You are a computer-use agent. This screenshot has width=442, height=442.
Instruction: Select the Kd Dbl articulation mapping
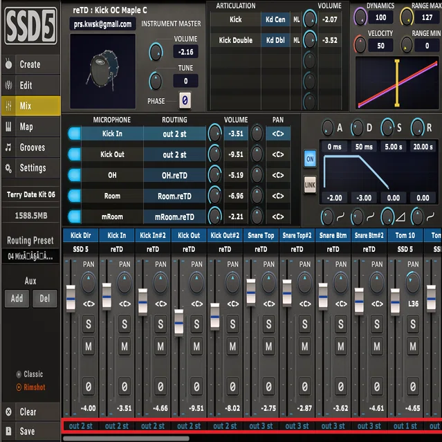pyautogui.click(x=275, y=40)
